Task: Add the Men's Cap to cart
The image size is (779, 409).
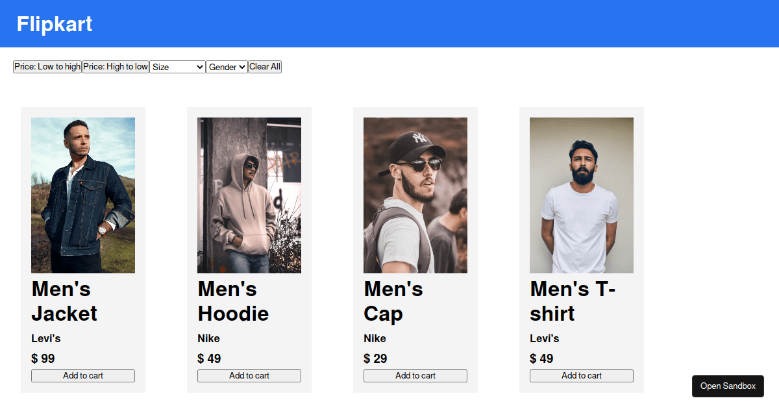Action: 415,375
